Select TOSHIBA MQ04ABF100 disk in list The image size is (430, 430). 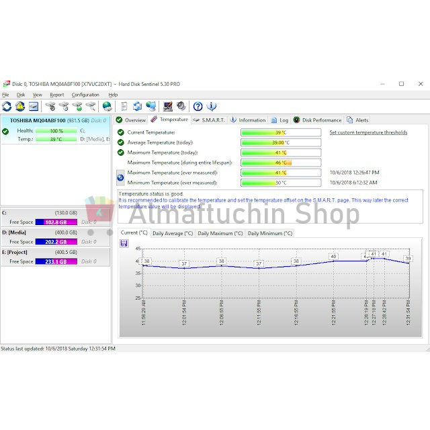[x=44, y=120]
